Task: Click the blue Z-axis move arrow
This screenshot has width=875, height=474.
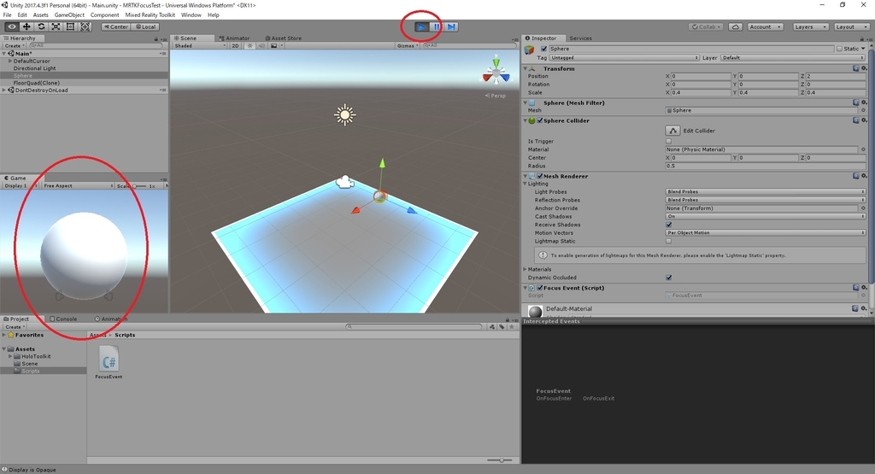Action: (411, 210)
